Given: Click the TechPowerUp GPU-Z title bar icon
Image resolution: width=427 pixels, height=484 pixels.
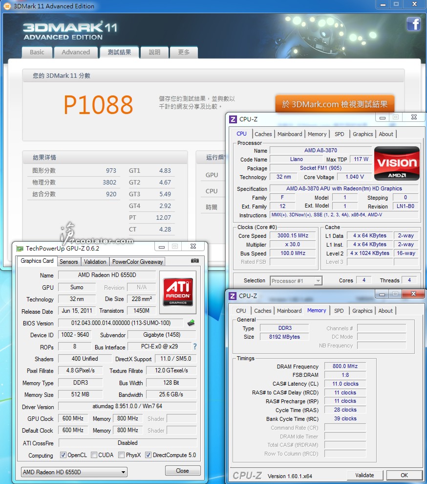Looking at the screenshot, I should (20, 249).
